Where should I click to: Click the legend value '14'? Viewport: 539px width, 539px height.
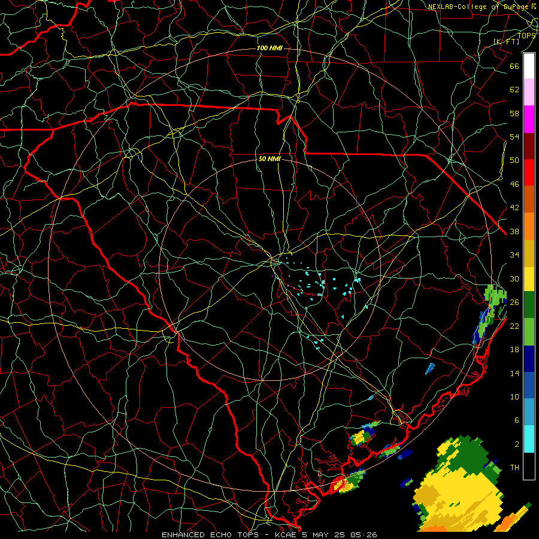[x=514, y=373]
